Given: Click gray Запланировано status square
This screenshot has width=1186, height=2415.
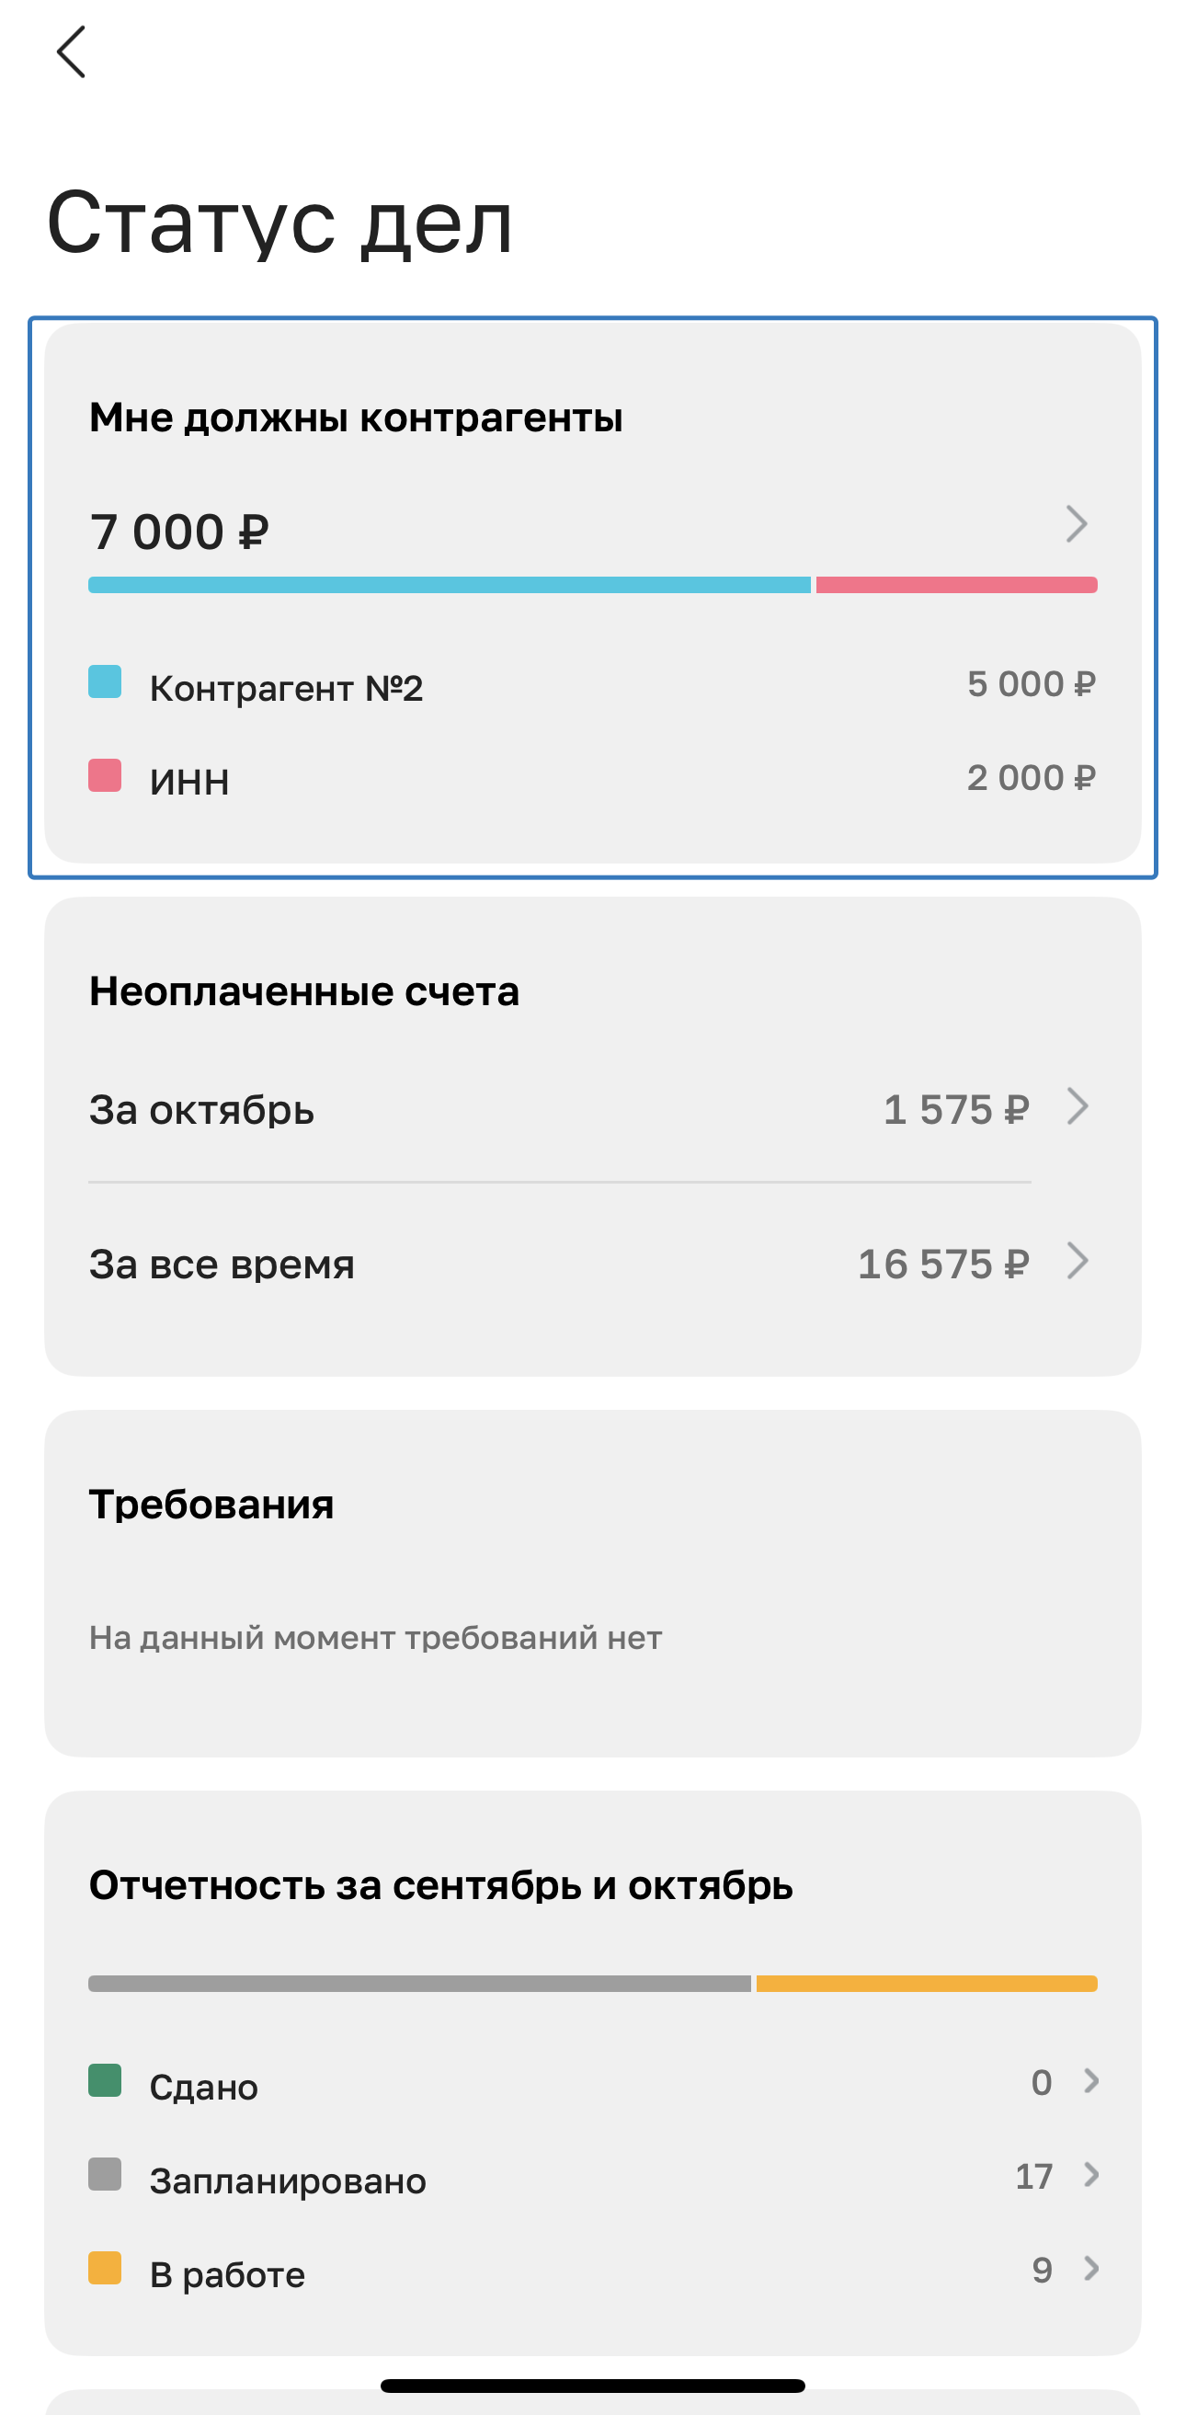Looking at the screenshot, I should pyautogui.click(x=105, y=2174).
